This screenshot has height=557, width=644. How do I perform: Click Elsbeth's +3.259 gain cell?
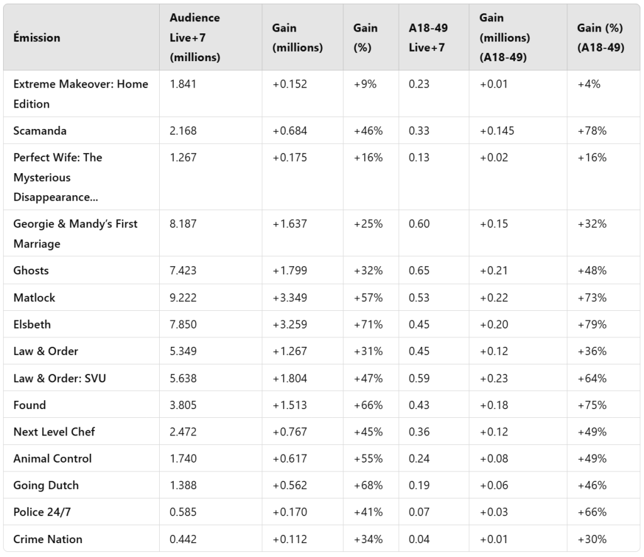(289, 324)
